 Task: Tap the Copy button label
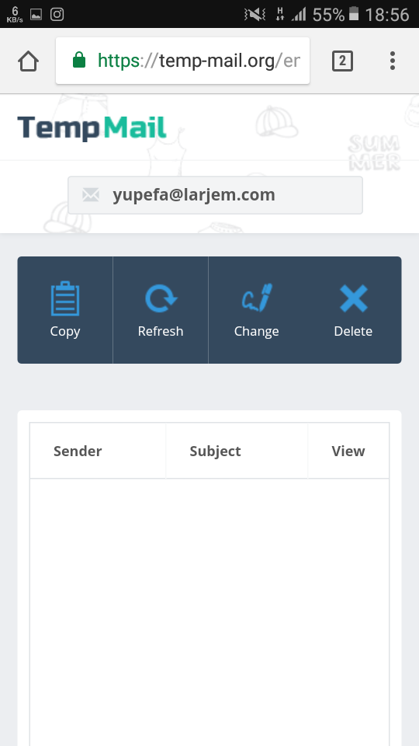(x=65, y=332)
